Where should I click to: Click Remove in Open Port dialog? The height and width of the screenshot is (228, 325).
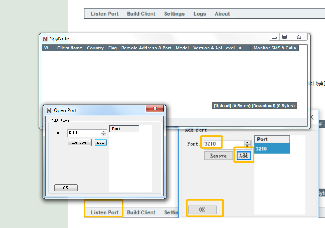(x=79, y=143)
